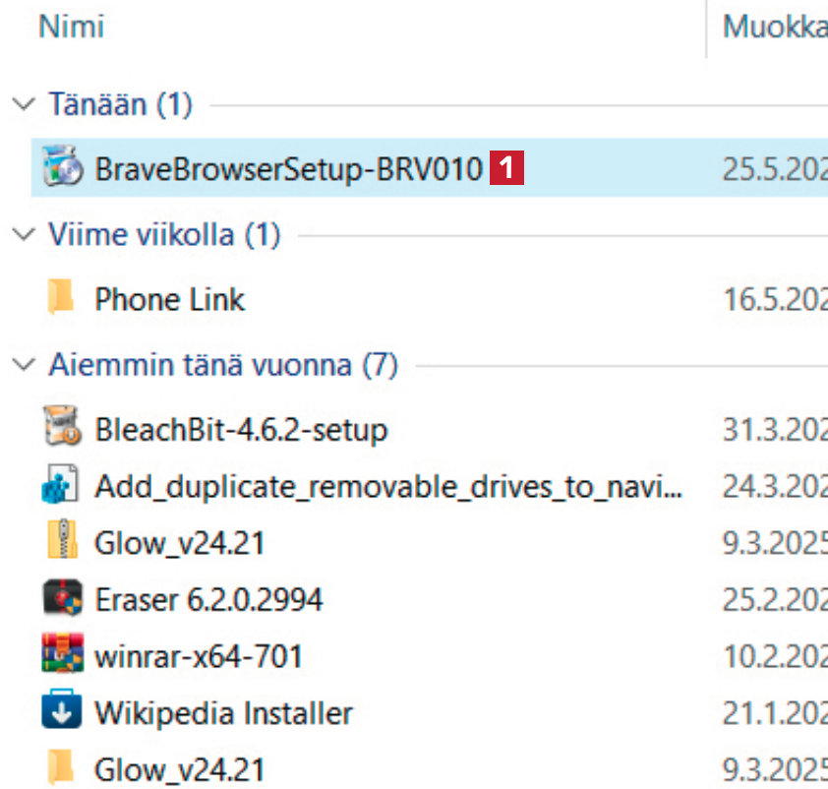
Task: Click the Viime viikolla (1) group heading text
Action: click(164, 234)
